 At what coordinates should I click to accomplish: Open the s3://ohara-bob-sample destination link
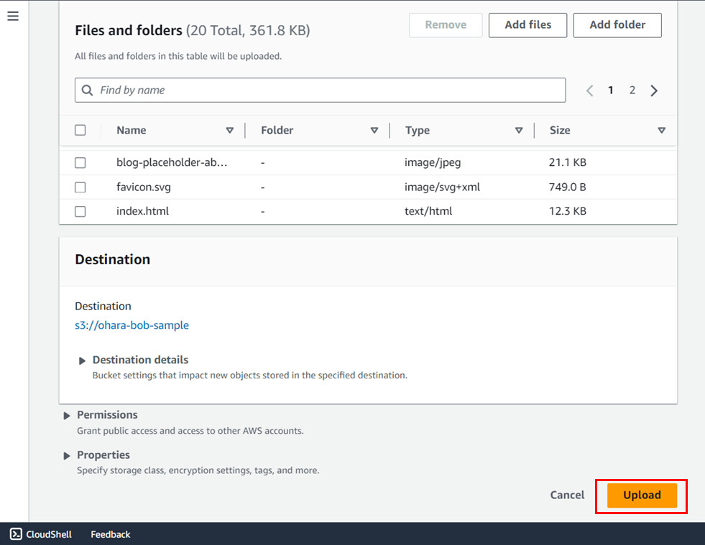(x=132, y=325)
